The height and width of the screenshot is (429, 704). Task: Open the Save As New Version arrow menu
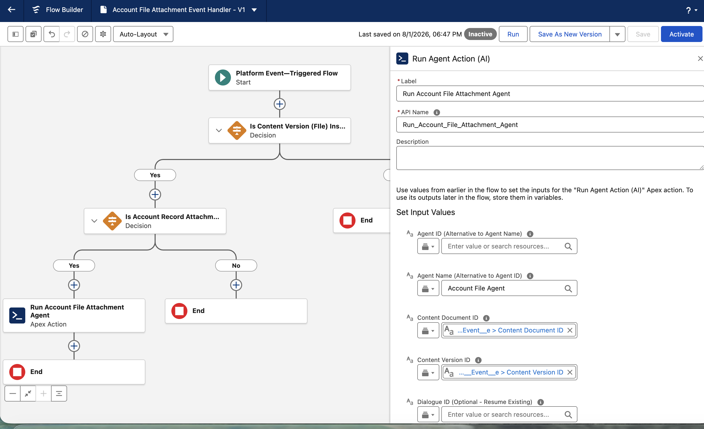[x=617, y=34]
